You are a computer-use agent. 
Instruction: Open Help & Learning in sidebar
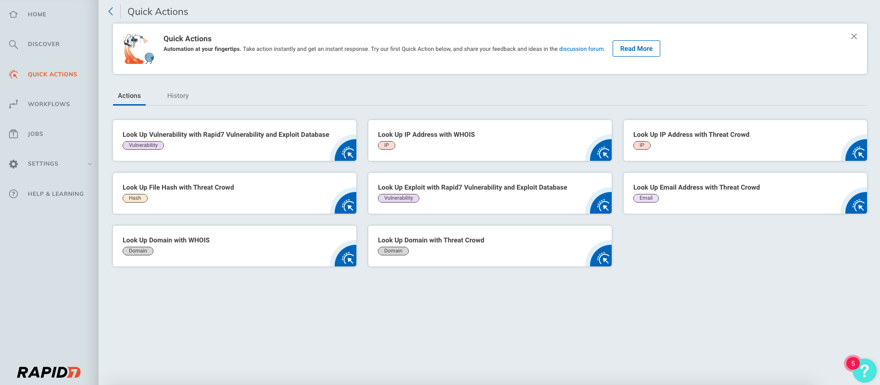point(56,194)
